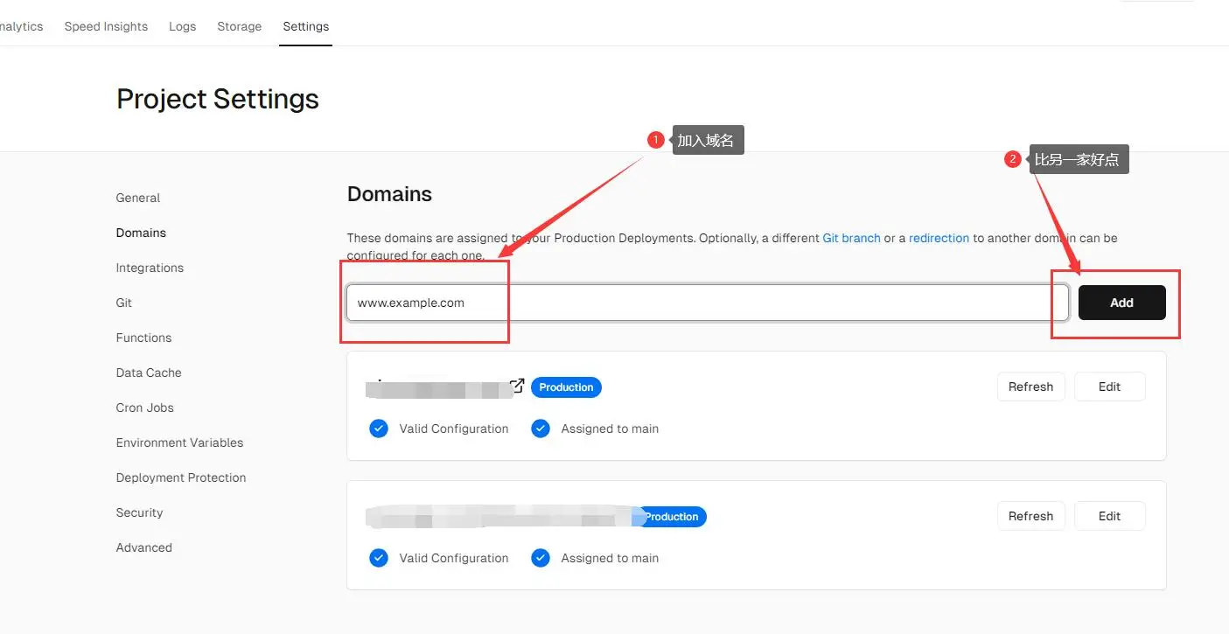The height and width of the screenshot is (634, 1229).
Task: Open the Cron Jobs settings section
Action: pyautogui.click(x=144, y=408)
